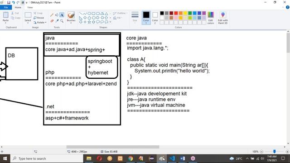Select the Text tool (A)

tap(62, 15)
